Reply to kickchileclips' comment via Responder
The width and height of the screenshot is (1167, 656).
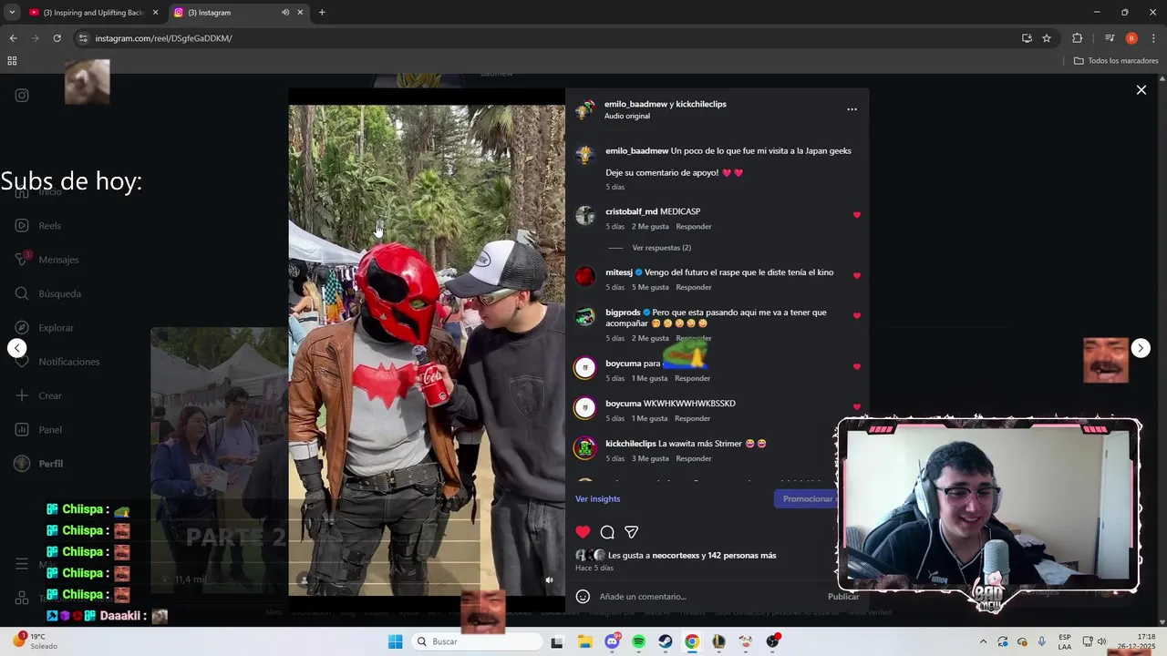[694, 458]
